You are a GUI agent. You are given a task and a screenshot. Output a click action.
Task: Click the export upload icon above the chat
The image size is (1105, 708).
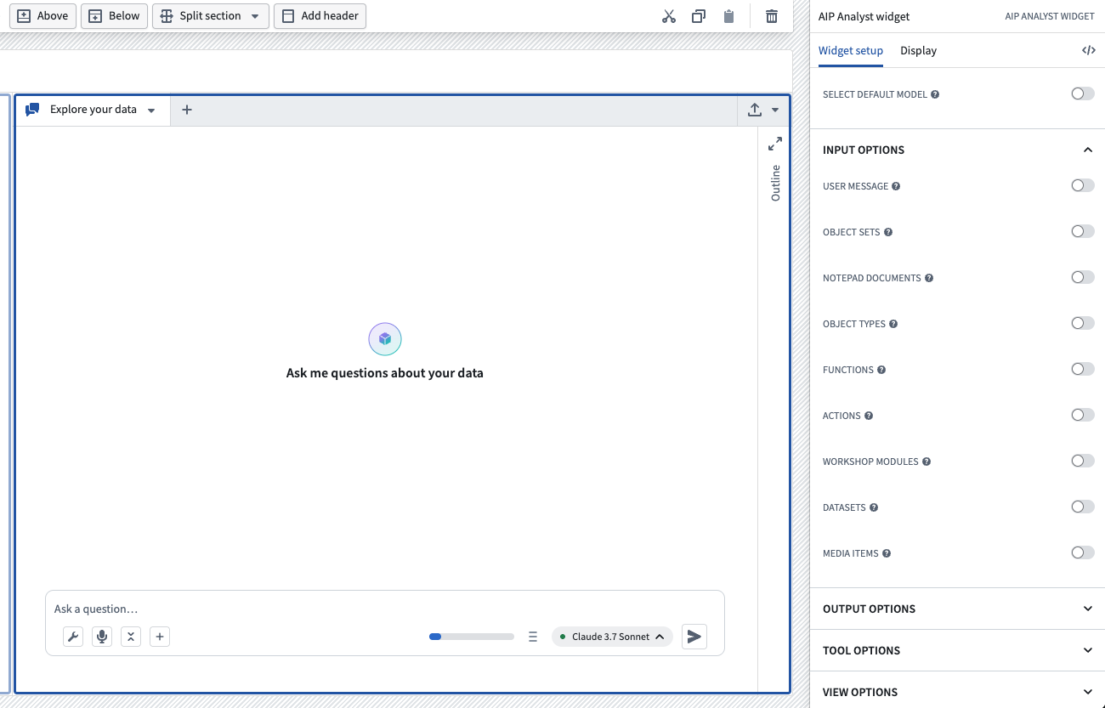tap(755, 110)
